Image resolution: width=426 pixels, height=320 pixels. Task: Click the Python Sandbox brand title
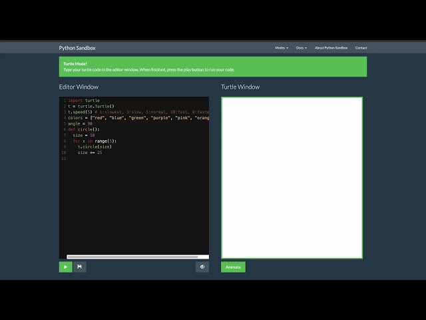pos(77,48)
